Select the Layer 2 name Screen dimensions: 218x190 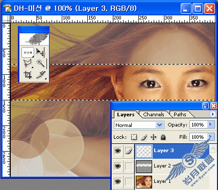tap(162, 166)
